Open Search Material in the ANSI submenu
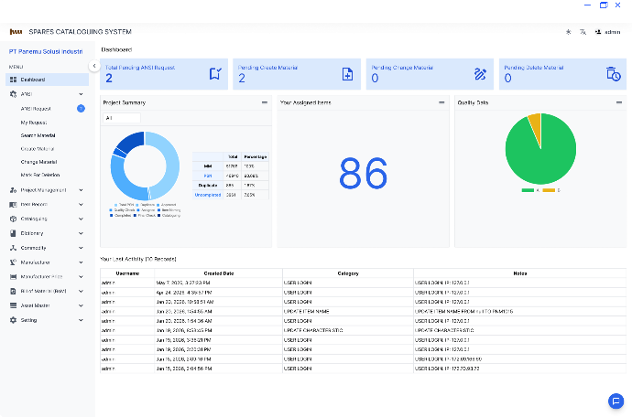Viewport: 632px width, 417px height. (38, 135)
